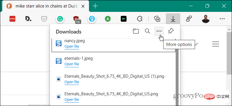The image size is (232, 106).
Task: Open the red LastPass extension icon
Action: tap(12, 19)
